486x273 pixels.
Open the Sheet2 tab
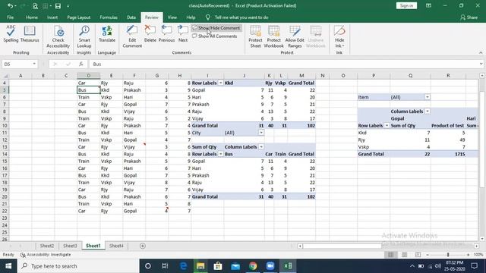(x=47, y=246)
